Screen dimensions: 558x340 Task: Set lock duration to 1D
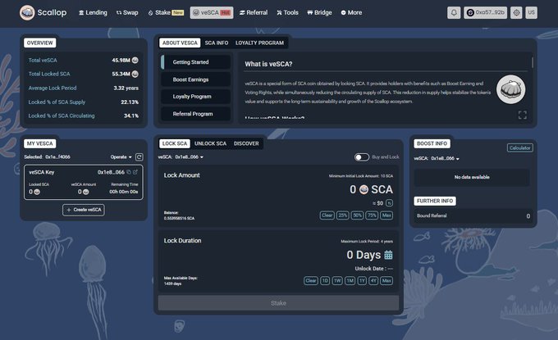click(x=325, y=281)
